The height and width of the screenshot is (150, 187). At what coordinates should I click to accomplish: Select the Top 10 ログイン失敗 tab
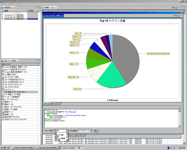tap(53, 16)
